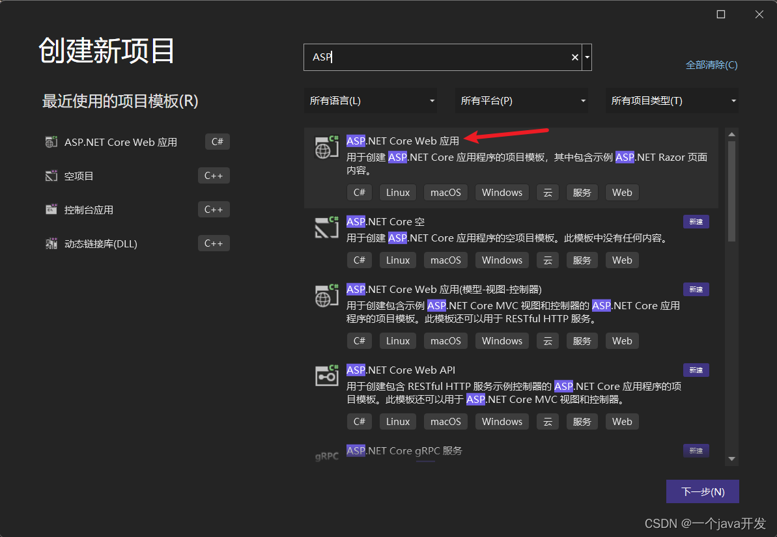Select the ASP.NET Core Web API title

[x=401, y=370]
